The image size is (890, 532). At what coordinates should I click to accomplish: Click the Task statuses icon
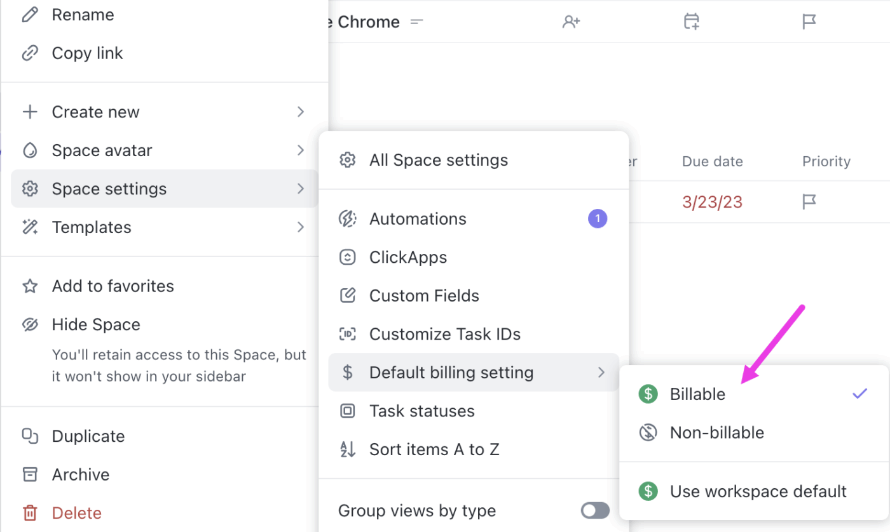(347, 411)
